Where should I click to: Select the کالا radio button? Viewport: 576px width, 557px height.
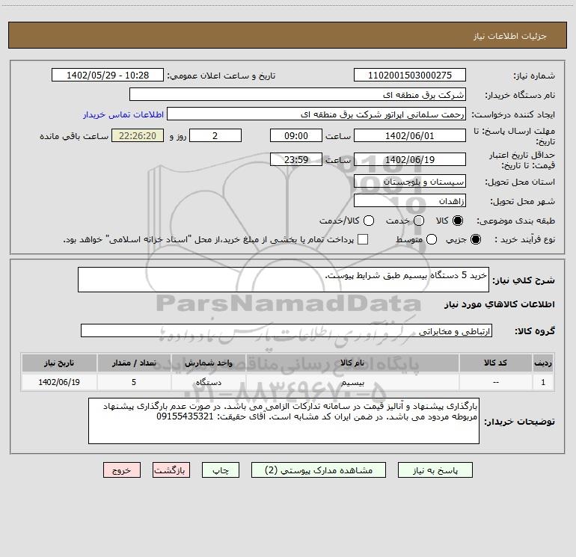458,221
